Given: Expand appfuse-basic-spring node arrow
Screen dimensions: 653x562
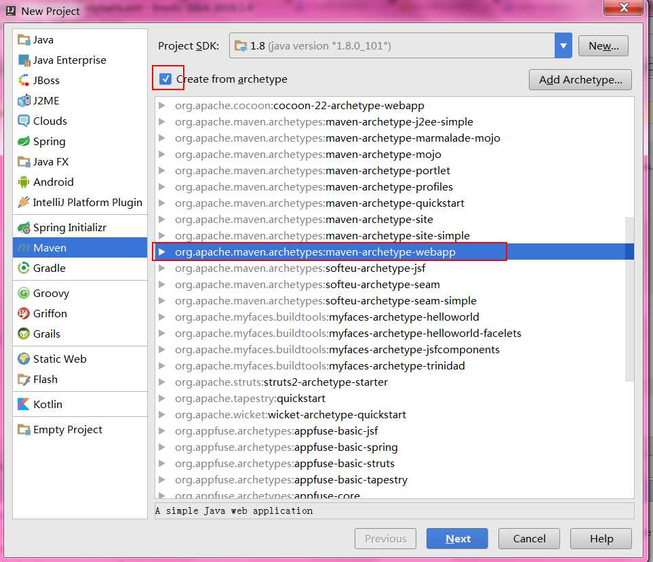Looking at the screenshot, I should [x=162, y=447].
